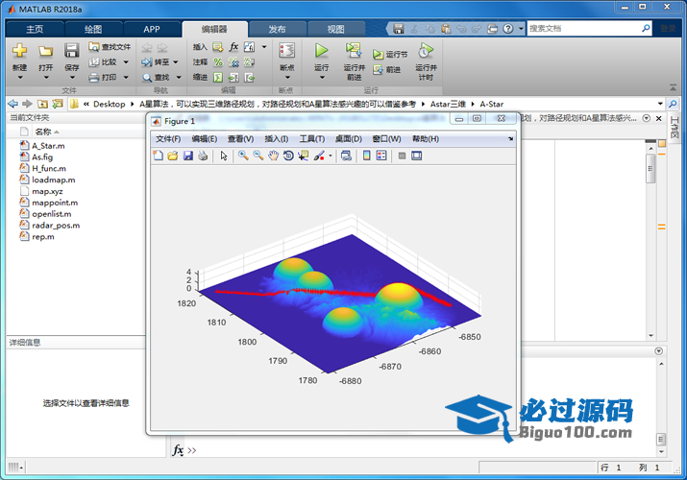Click the Save icon in Figure 1 toolbar
Image resolution: width=687 pixels, height=480 pixels.
pos(187,156)
